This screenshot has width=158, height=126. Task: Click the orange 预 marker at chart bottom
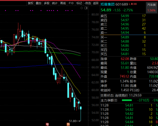tap(68, 124)
